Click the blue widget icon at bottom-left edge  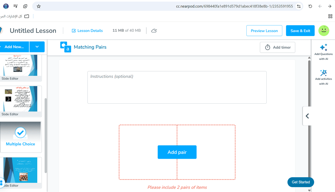coord(2,183)
